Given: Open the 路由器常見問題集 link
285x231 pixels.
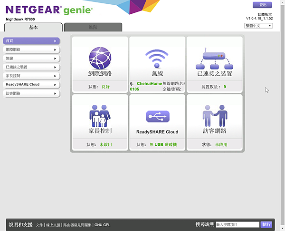Looking at the screenshot, I should (77, 225).
